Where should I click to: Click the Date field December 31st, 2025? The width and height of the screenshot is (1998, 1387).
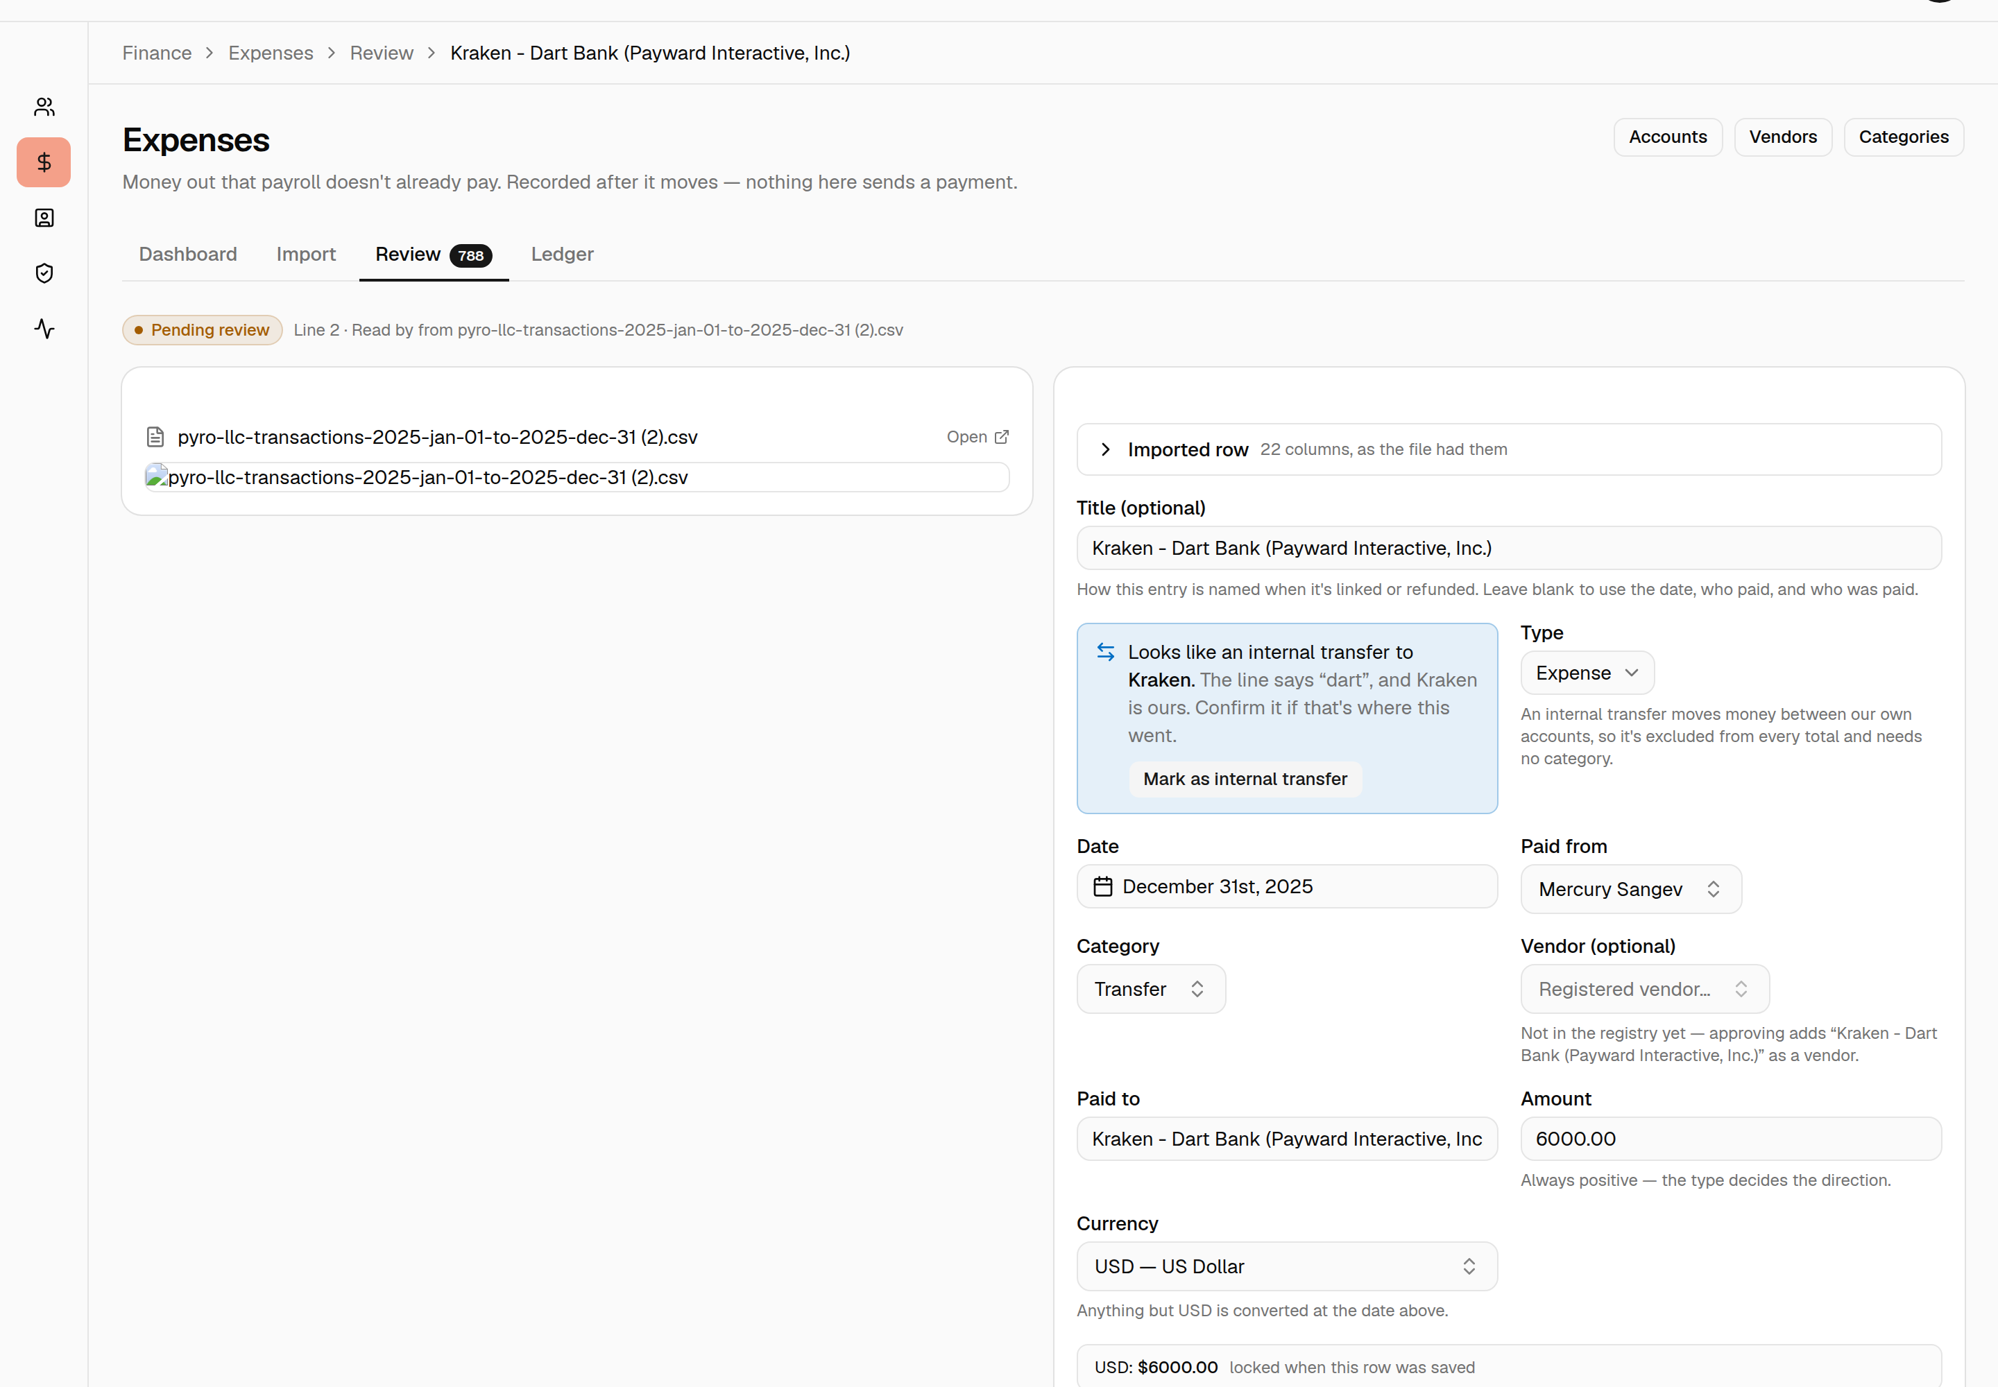[1287, 886]
